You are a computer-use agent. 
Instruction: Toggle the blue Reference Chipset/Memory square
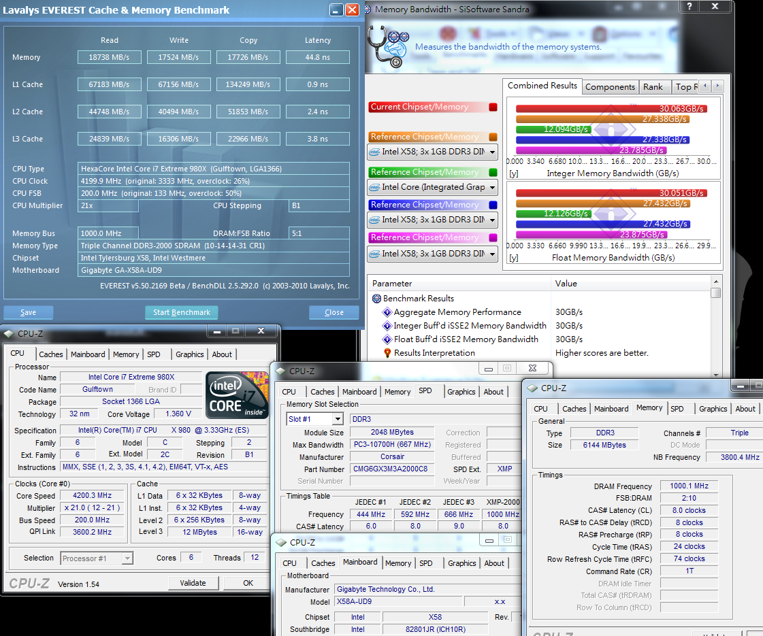coord(493,205)
